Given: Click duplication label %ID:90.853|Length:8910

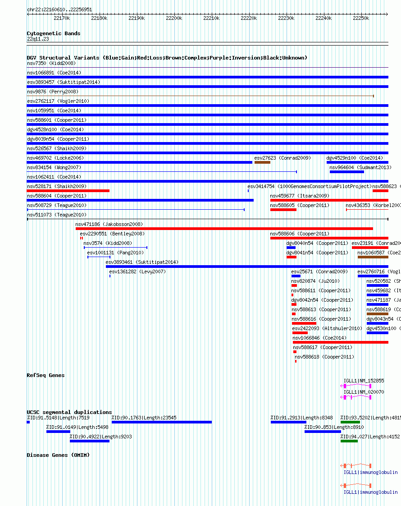Looking at the screenshot, I should coord(334,427).
